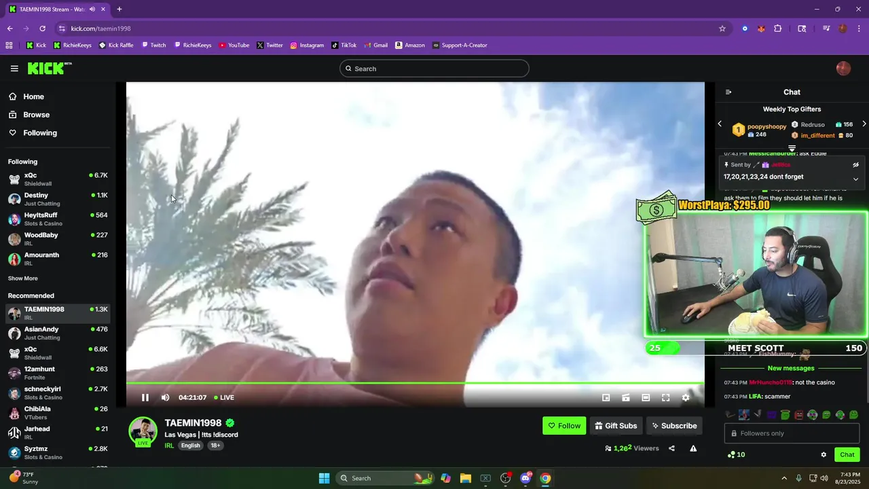Open the clip creation icon in player
This screenshot has height=489, width=869.
tap(626, 397)
